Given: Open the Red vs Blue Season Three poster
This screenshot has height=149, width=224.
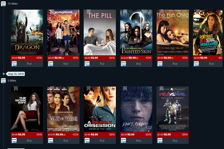Looking at the screenshot, I should coord(172,109).
